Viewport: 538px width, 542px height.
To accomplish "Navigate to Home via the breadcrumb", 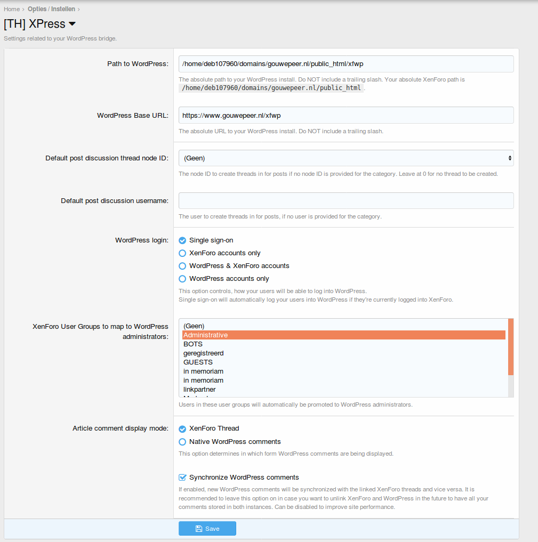I will click(x=11, y=9).
